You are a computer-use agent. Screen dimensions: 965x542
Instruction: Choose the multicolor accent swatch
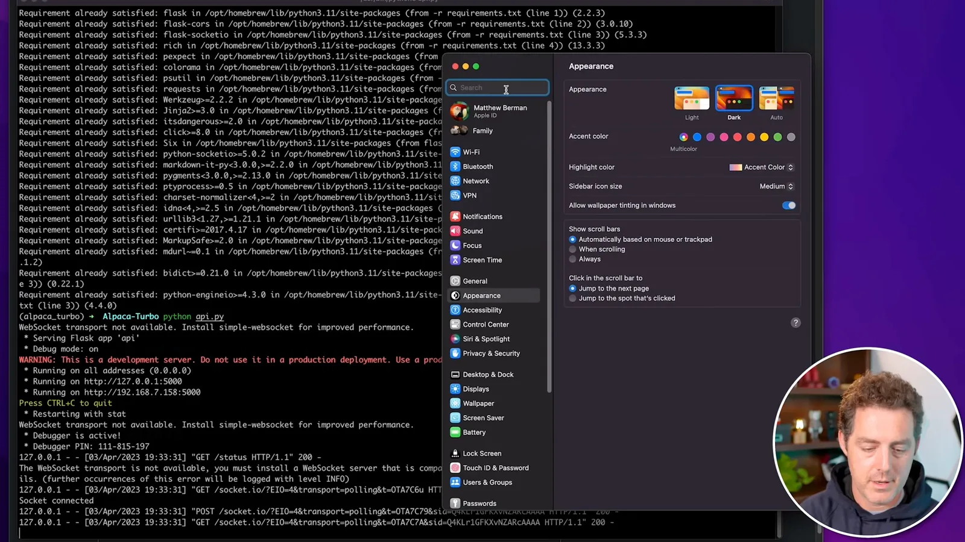coord(683,137)
